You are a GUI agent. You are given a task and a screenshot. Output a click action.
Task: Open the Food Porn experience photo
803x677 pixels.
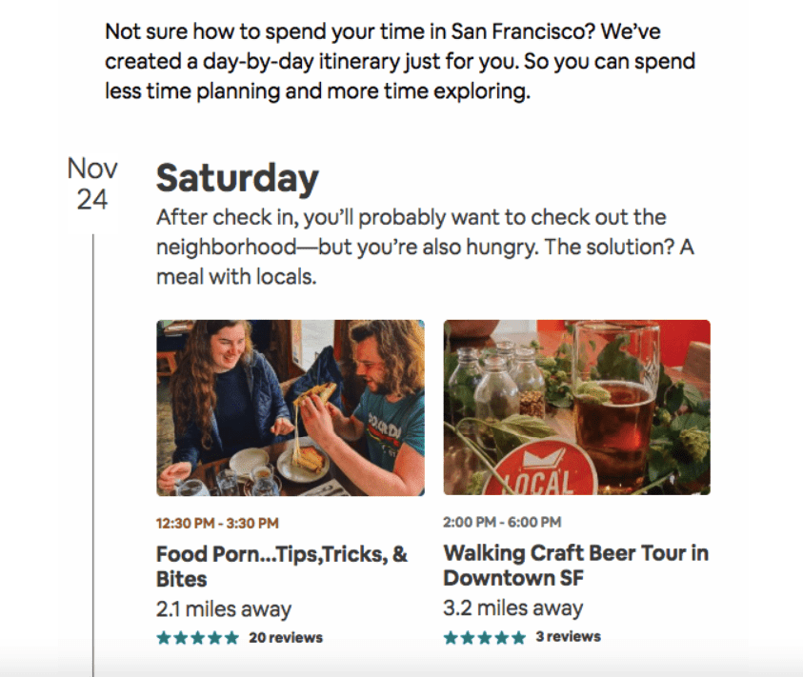pos(291,408)
